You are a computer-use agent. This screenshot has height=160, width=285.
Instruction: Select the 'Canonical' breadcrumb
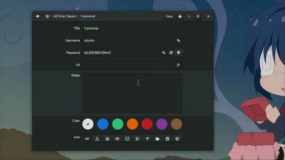tap(88, 16)
